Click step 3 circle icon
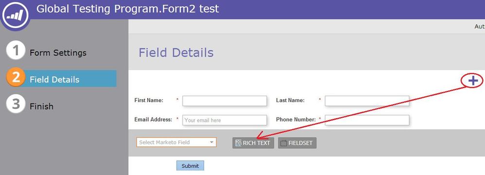Image resolution: width=485 pixels, height=175 pixels. (16, 104)
